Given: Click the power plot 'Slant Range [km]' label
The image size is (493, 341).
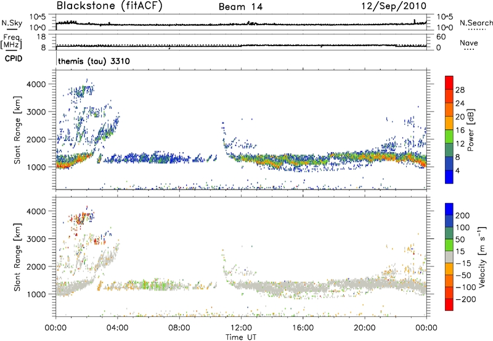Looking at the screenshot, I should point(17,130).
